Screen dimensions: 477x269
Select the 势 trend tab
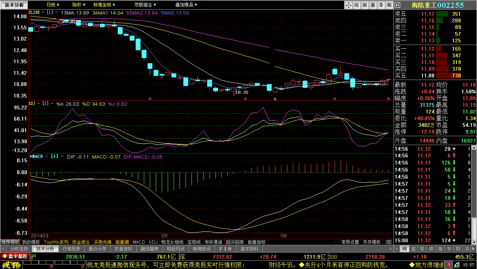pos(432,249)
